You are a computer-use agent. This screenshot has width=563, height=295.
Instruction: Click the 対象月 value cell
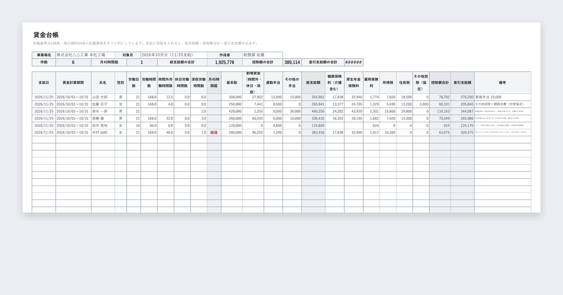[x=174, y=55]
